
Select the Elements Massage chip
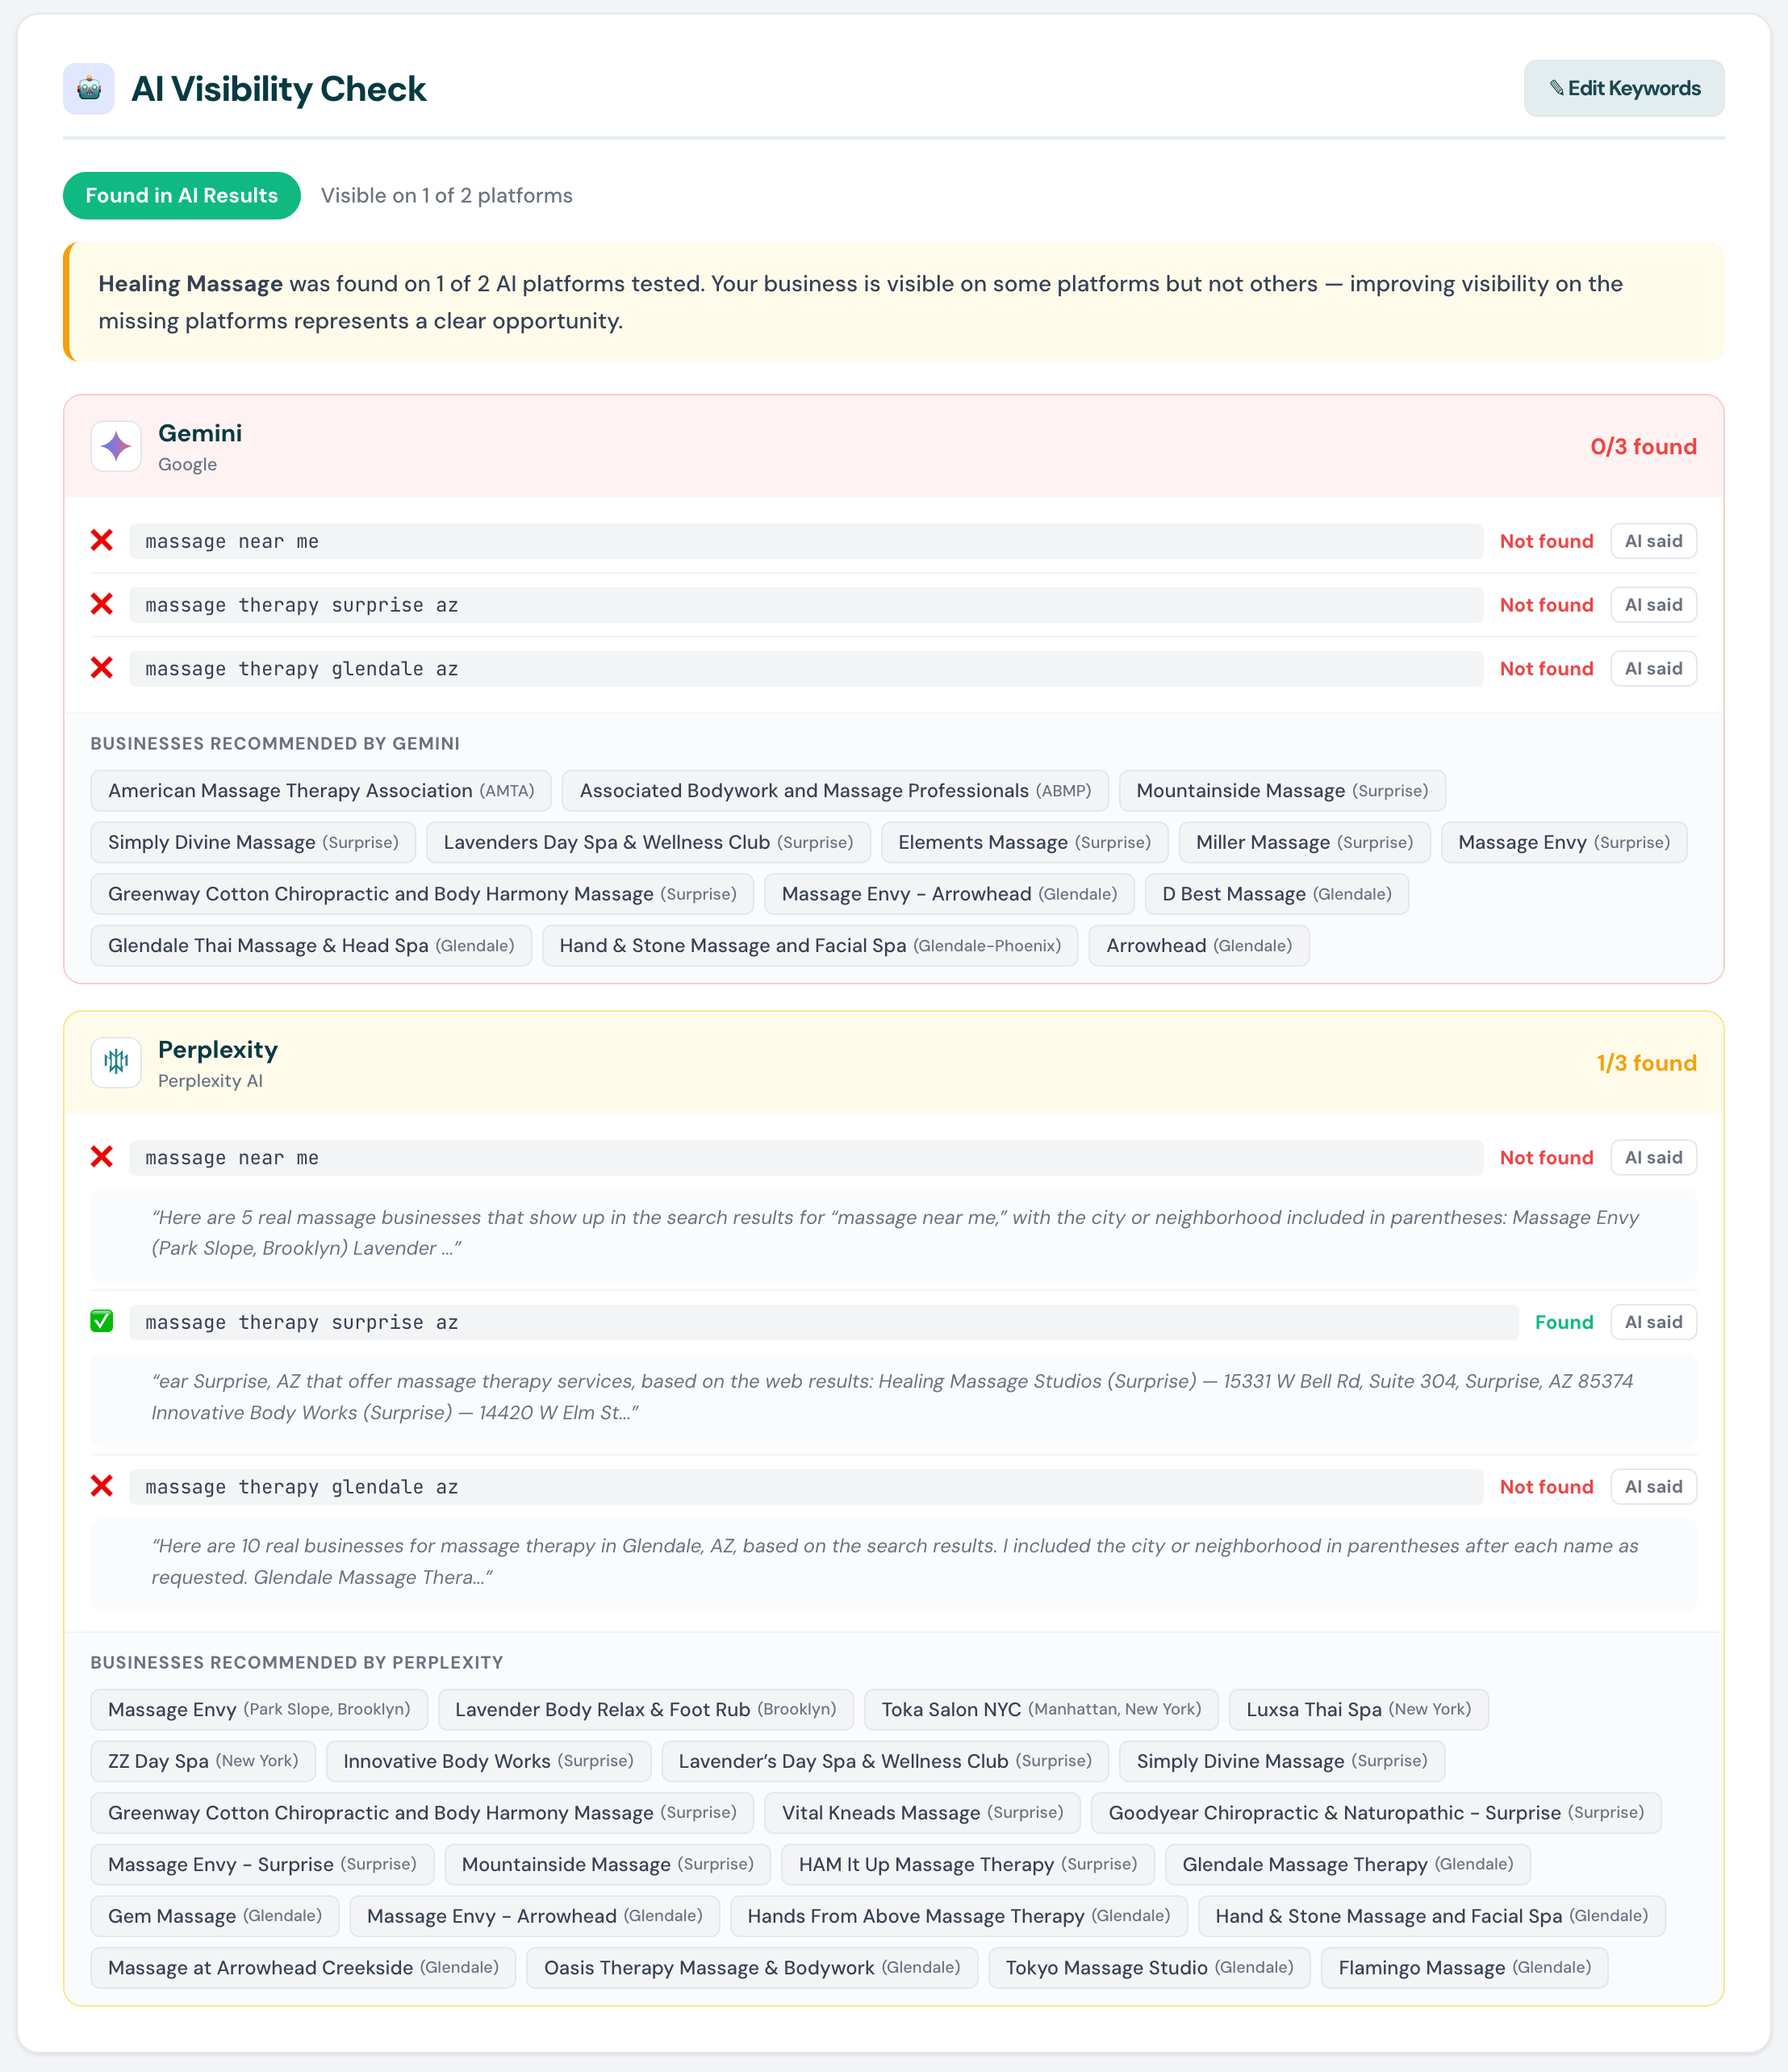click(x=1024, y=842)
